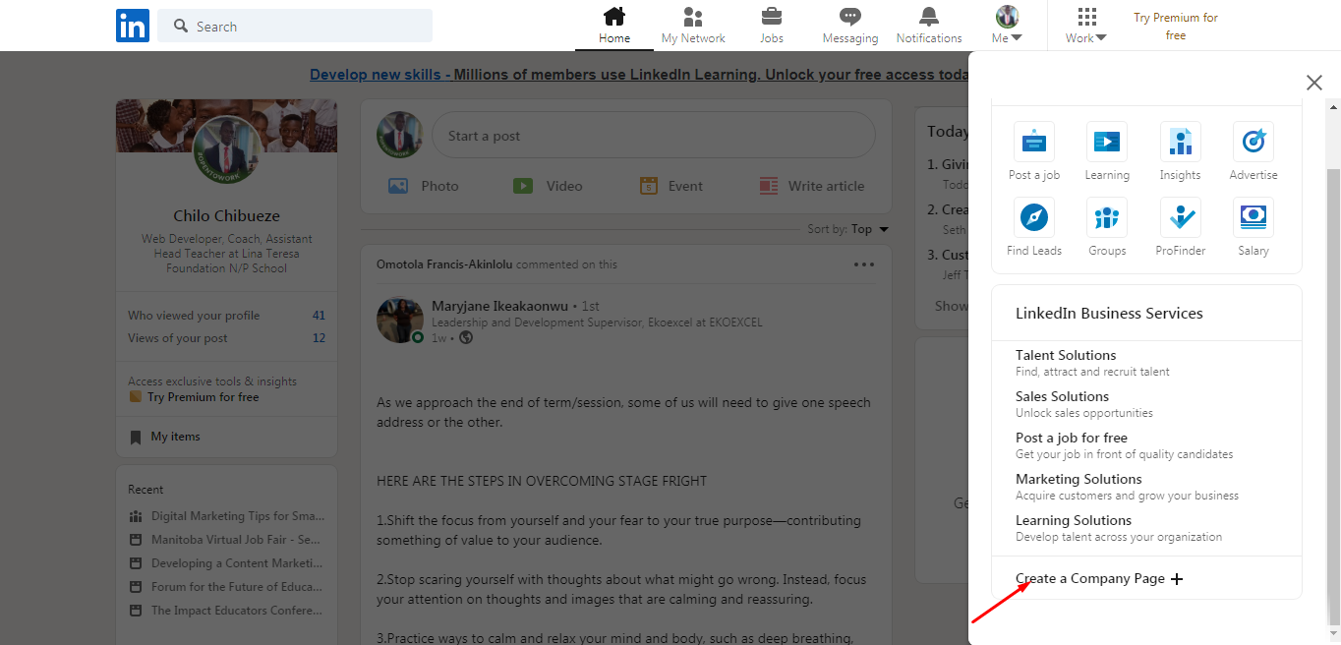This screenshot has width=1341, height=645.
Task: Click the Start a post field
Action: click(654, 136)
